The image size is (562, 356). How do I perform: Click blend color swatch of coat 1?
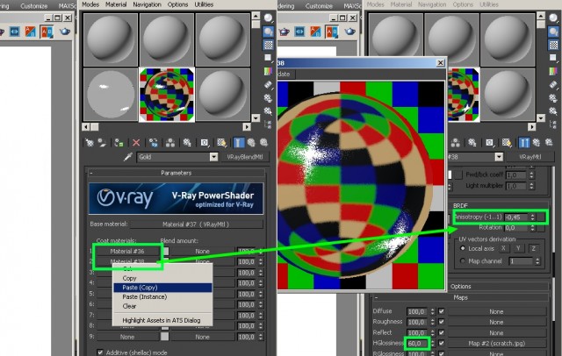tap(164, 251)
